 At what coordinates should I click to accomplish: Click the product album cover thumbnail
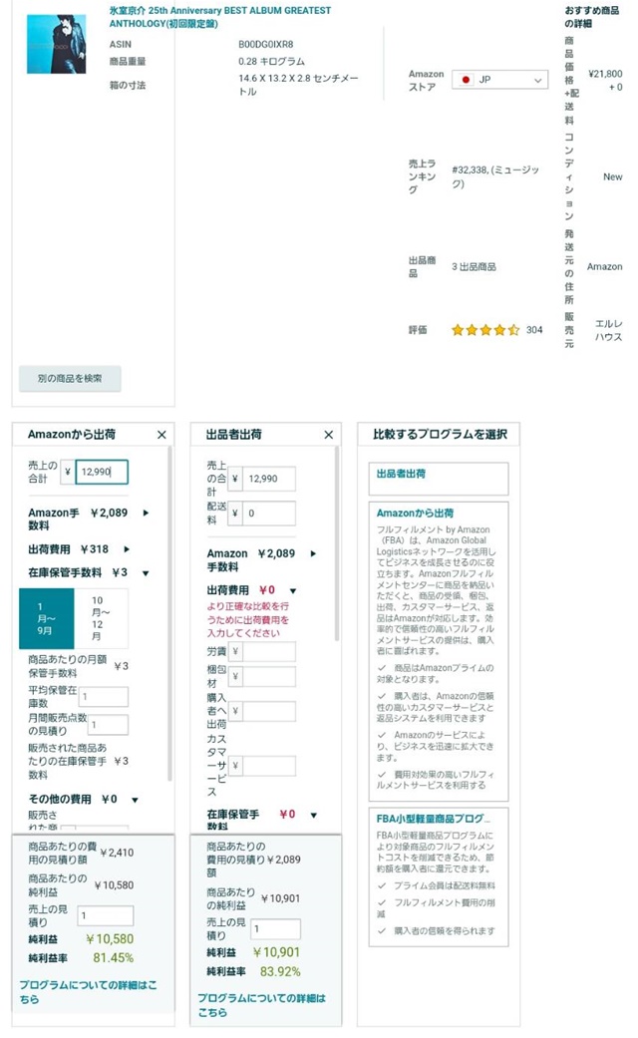tap(49, 44)
